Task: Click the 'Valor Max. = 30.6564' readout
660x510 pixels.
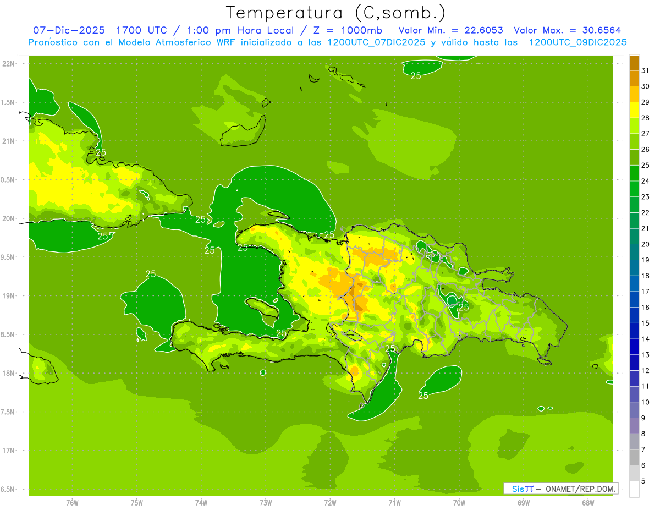Action: [x=568, y=30]
